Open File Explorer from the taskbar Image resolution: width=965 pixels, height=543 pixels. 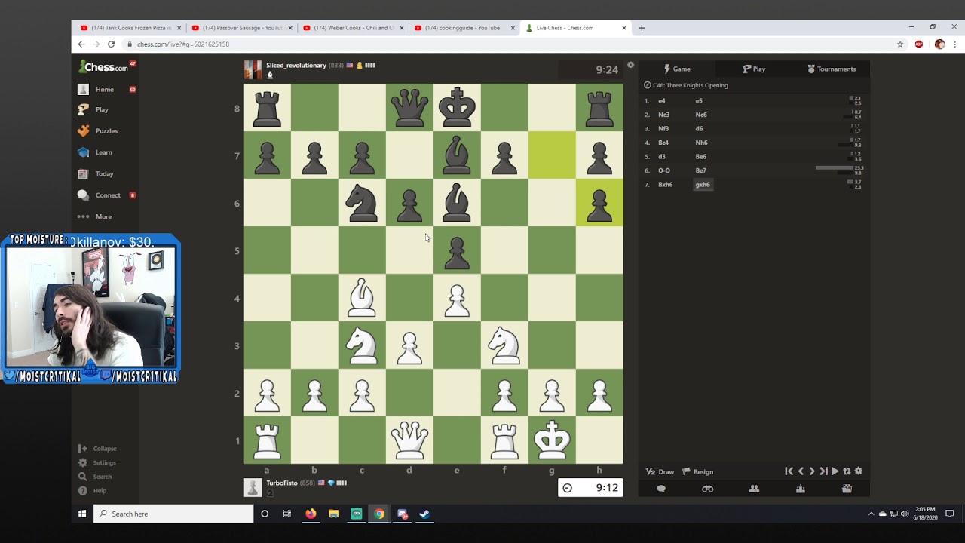click(x=333, y=514)
